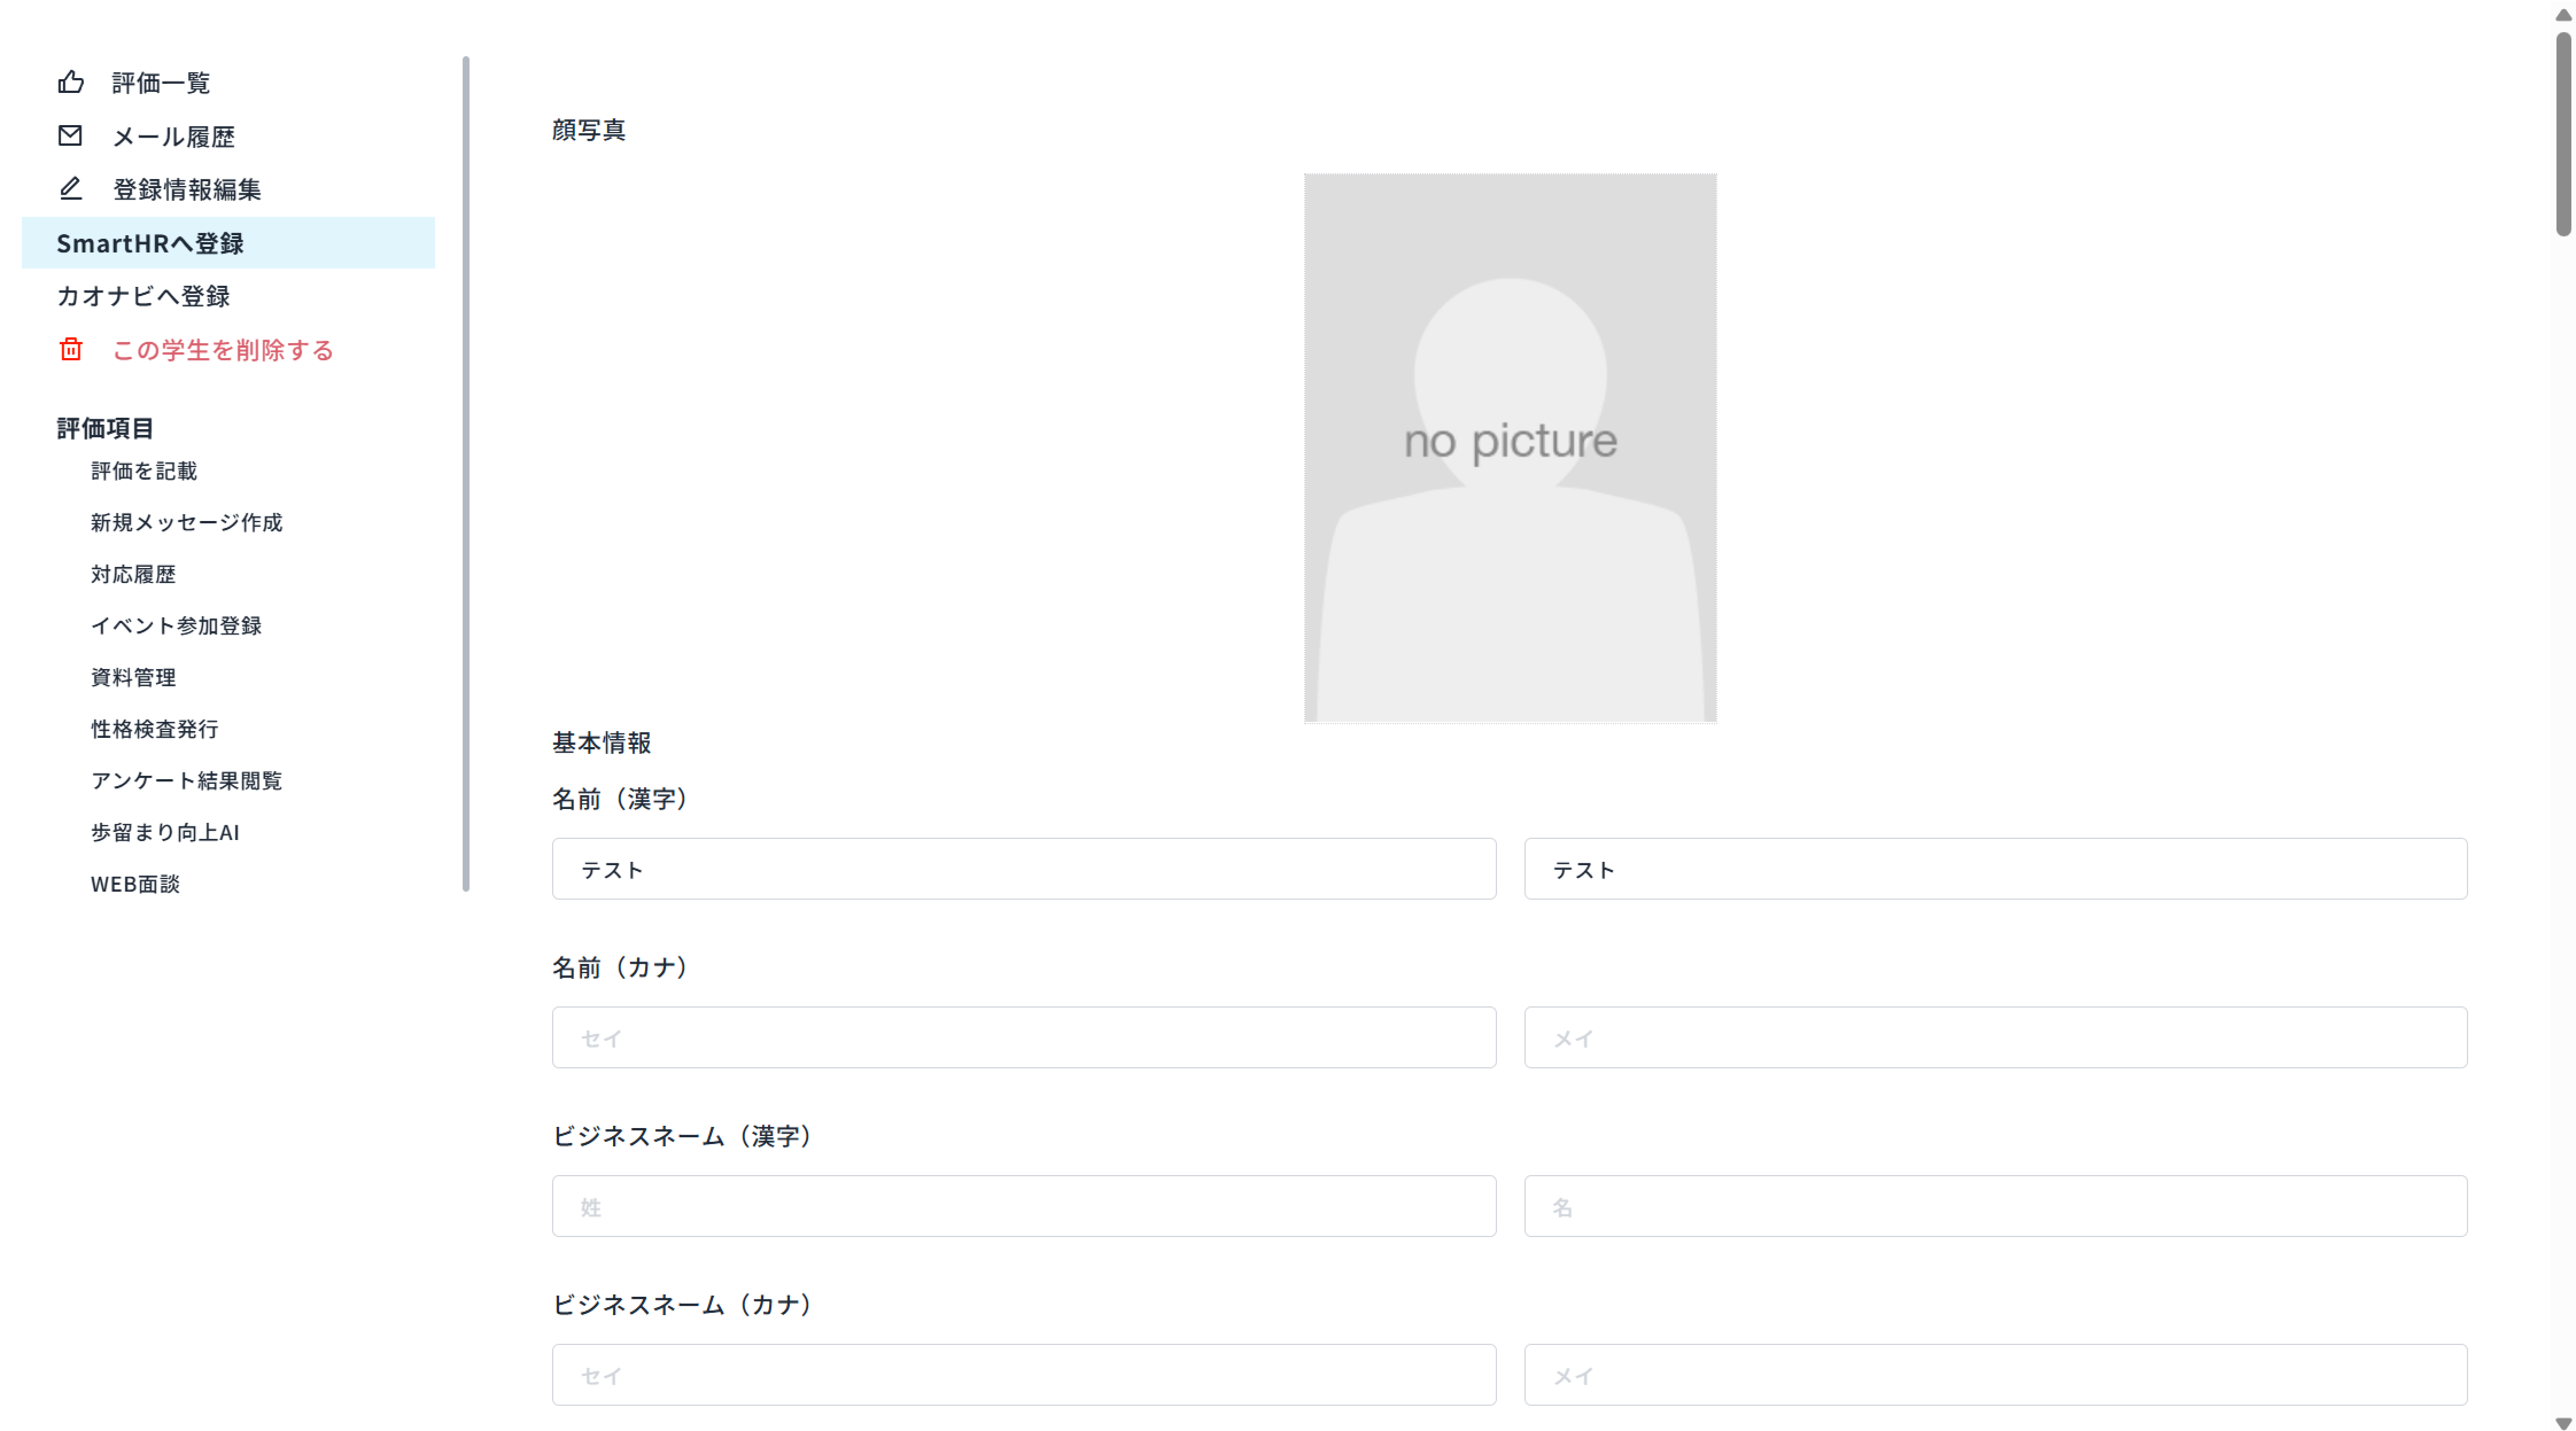The width and height of the screenshot is (2576, 1431).
Task: Click the pencil icon beside 登録情報編集
Action: tap(70, 189)
